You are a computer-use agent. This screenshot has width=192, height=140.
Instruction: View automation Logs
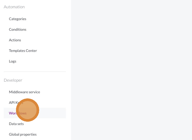(x=12, y=61)
